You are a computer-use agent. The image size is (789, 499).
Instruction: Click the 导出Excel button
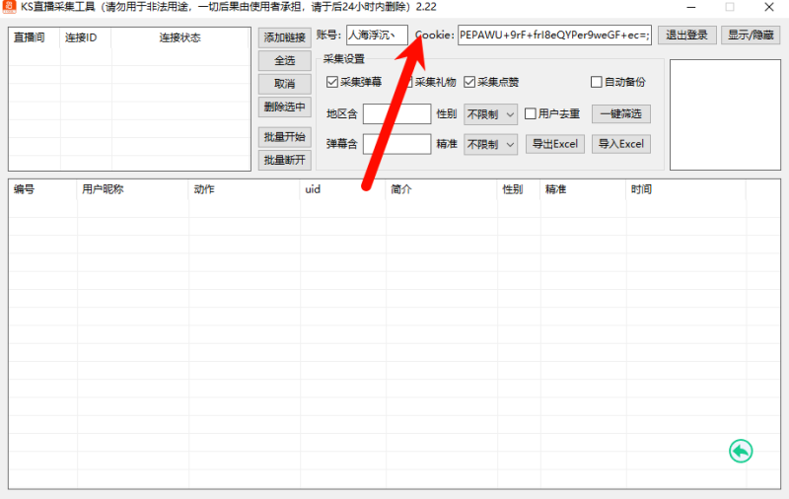coord(555,144)
